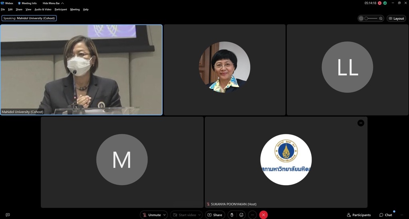Expand video options arrow beside Start video
The width and height of the screenshot is (409, 219).
coord(199,215)
